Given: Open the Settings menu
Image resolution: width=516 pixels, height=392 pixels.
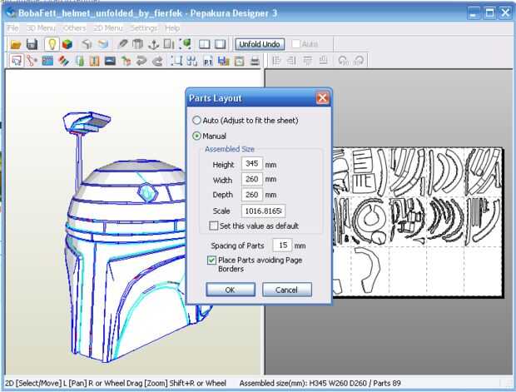Looking at the screenshot, I should [144, 28].
